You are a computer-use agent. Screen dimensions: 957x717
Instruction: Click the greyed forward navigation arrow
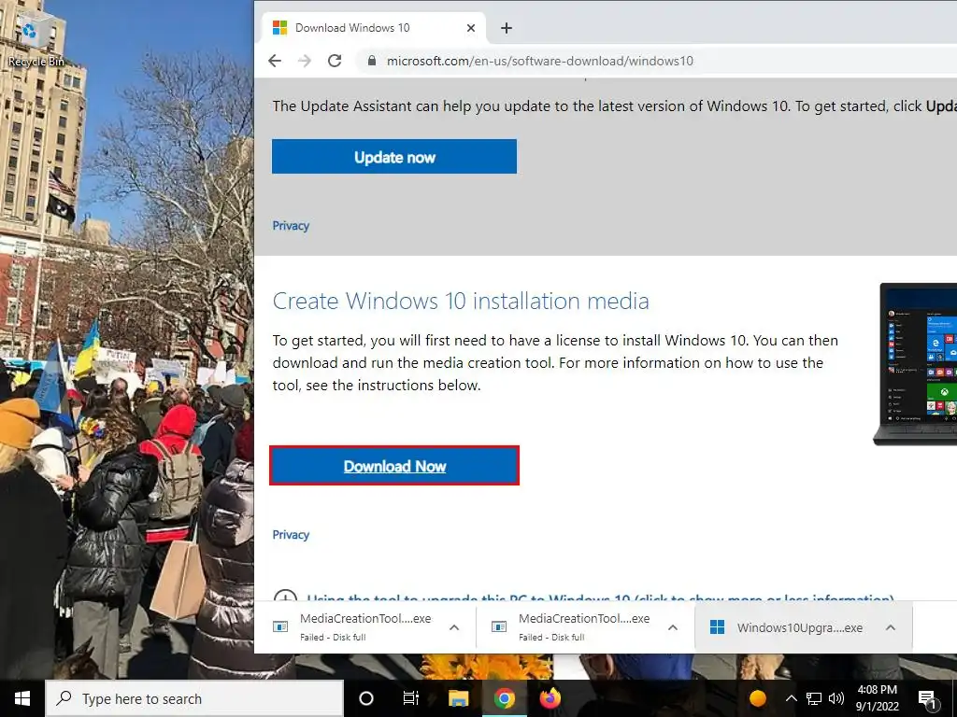click(305, 61)
